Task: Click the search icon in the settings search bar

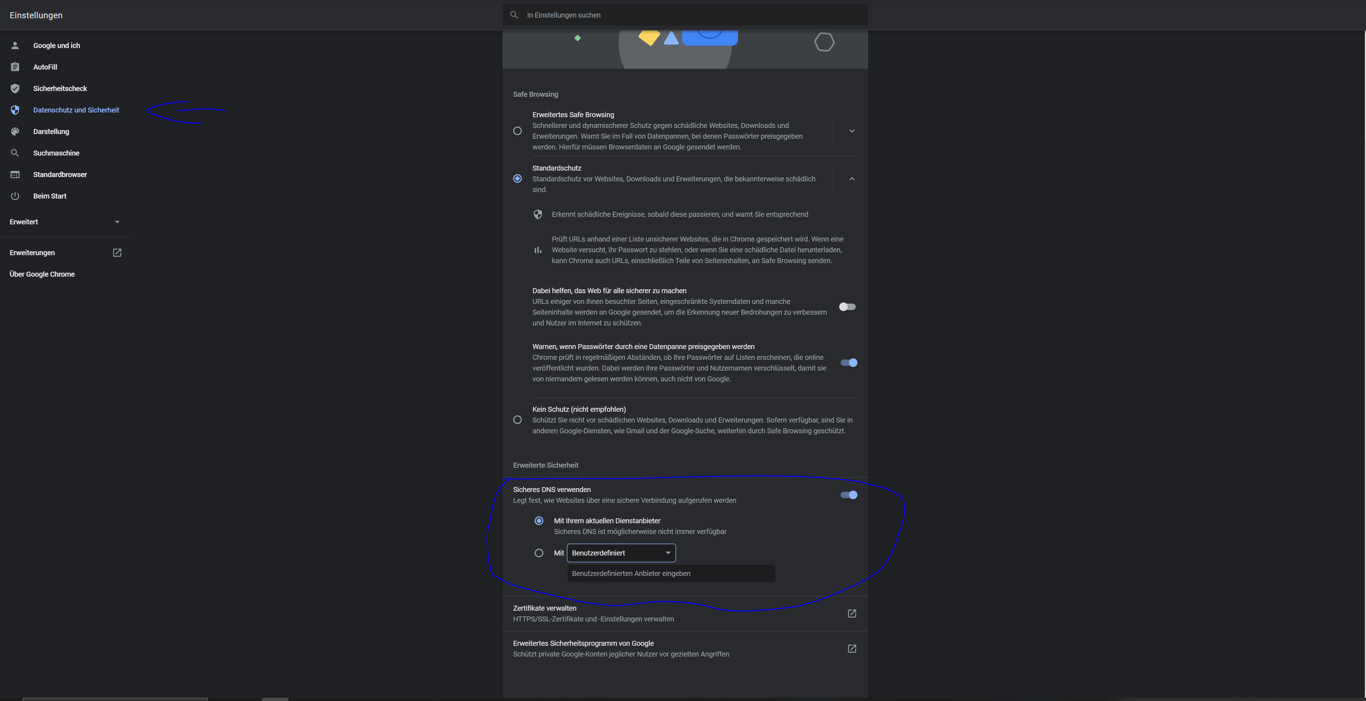Action: pos(514,15)
